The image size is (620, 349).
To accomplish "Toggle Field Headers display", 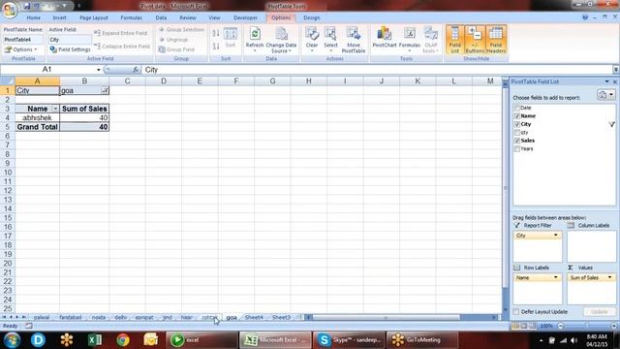I will point(496,40).
